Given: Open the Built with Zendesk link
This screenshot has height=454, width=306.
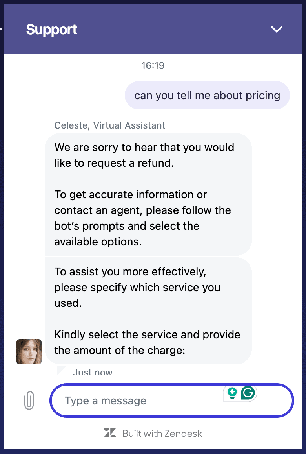Looking at the screenshot, I should pos(162,434).
